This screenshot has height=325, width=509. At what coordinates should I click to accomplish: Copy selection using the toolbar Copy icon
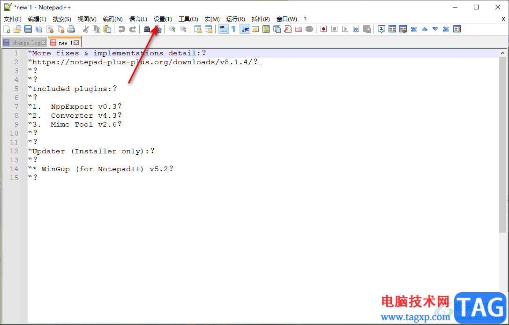(x=97, y=29)
